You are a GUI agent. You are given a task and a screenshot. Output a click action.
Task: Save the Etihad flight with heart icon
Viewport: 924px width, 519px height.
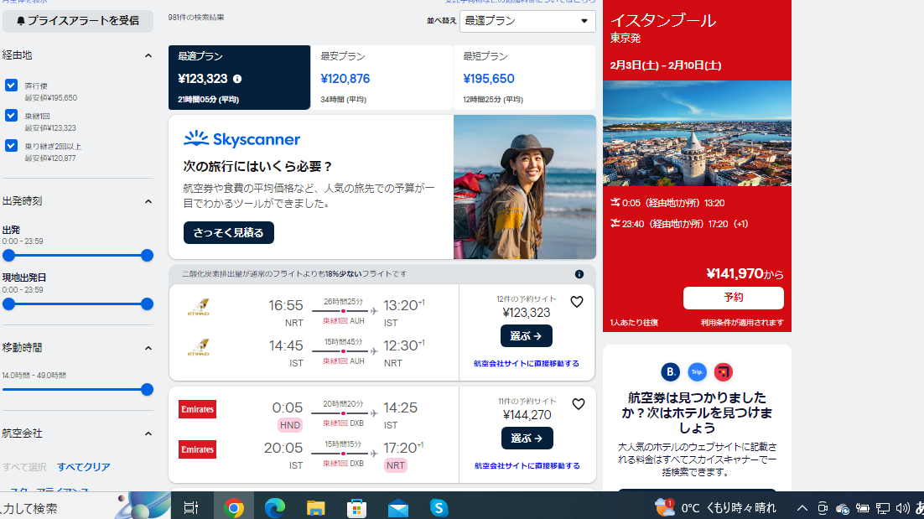(578, 302)
